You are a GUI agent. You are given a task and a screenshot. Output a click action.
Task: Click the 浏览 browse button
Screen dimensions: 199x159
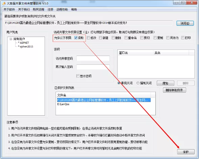pos(185,23)
